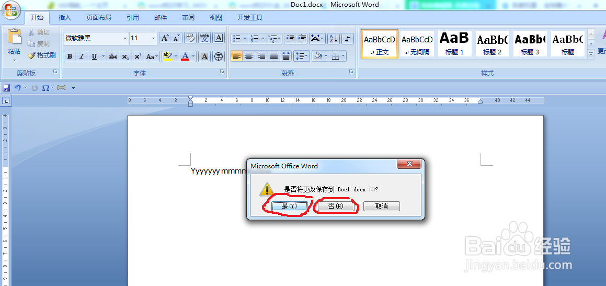Click the distributed alignment icon

286,56
